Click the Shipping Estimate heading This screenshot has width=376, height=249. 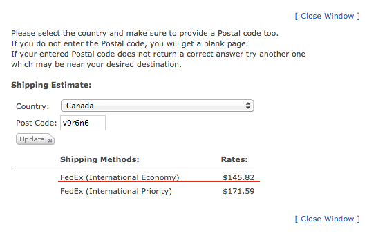(51, 85)
